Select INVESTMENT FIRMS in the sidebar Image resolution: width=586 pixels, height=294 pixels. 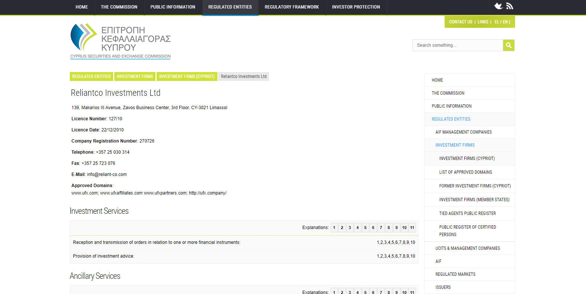[x=469, y=145]
